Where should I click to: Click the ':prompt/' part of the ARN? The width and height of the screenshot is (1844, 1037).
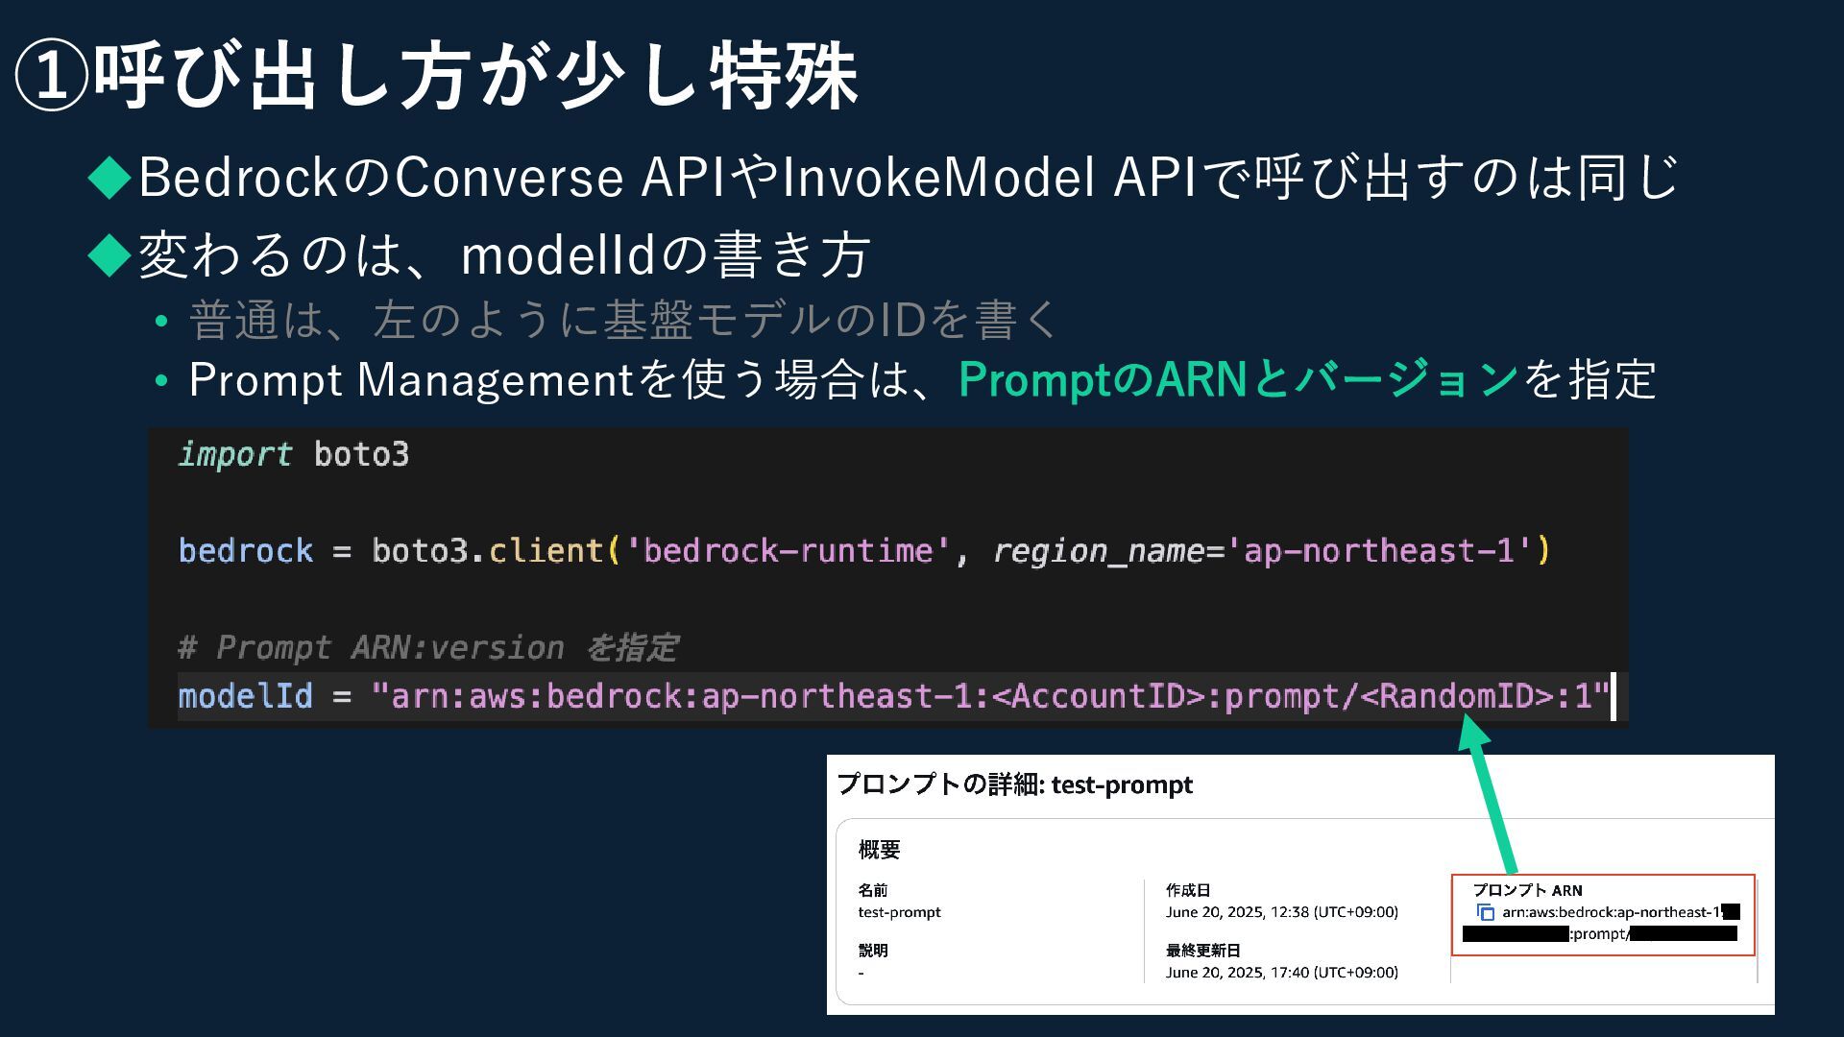coord(1599,934)
